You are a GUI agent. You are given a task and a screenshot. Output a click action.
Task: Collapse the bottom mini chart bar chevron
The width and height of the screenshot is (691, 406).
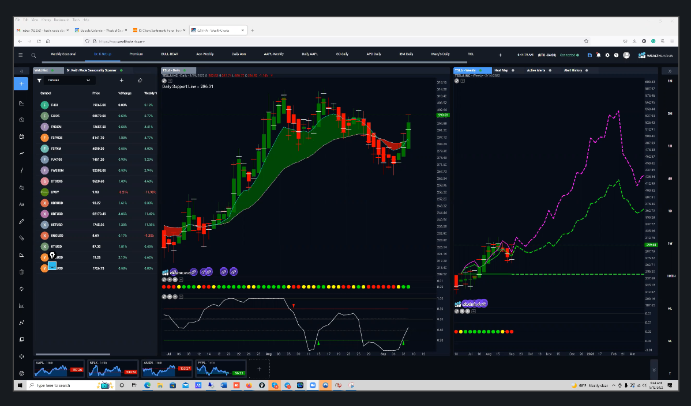coord(654,370)
